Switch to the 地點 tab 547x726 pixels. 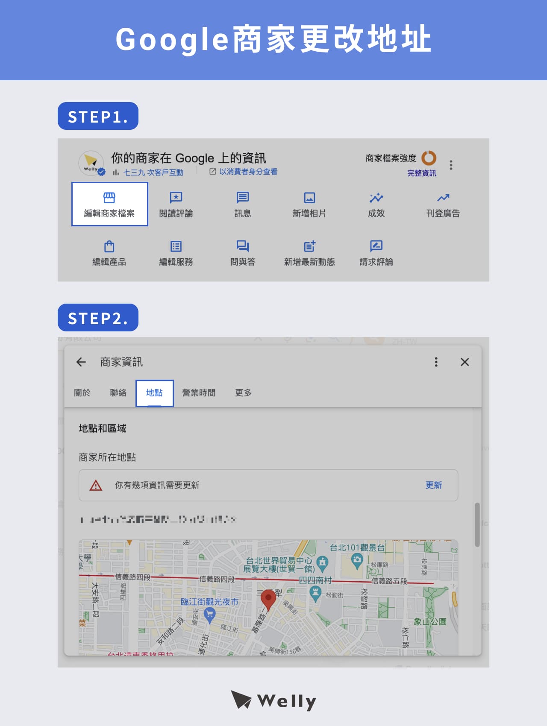[154, 393]
